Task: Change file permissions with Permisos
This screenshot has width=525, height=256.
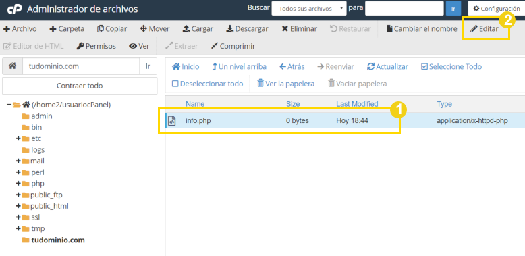Action: (96, 46)
